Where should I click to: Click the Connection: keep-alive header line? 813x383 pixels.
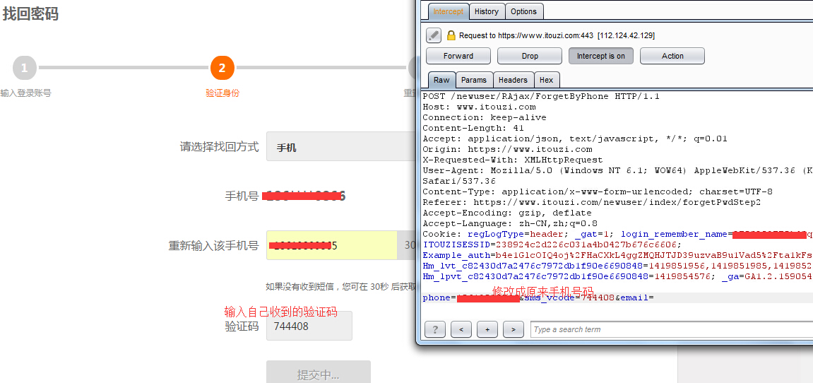tap(485, 117)
